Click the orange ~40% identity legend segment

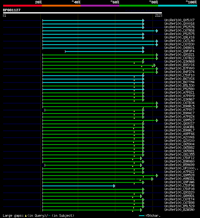point(61,6)
